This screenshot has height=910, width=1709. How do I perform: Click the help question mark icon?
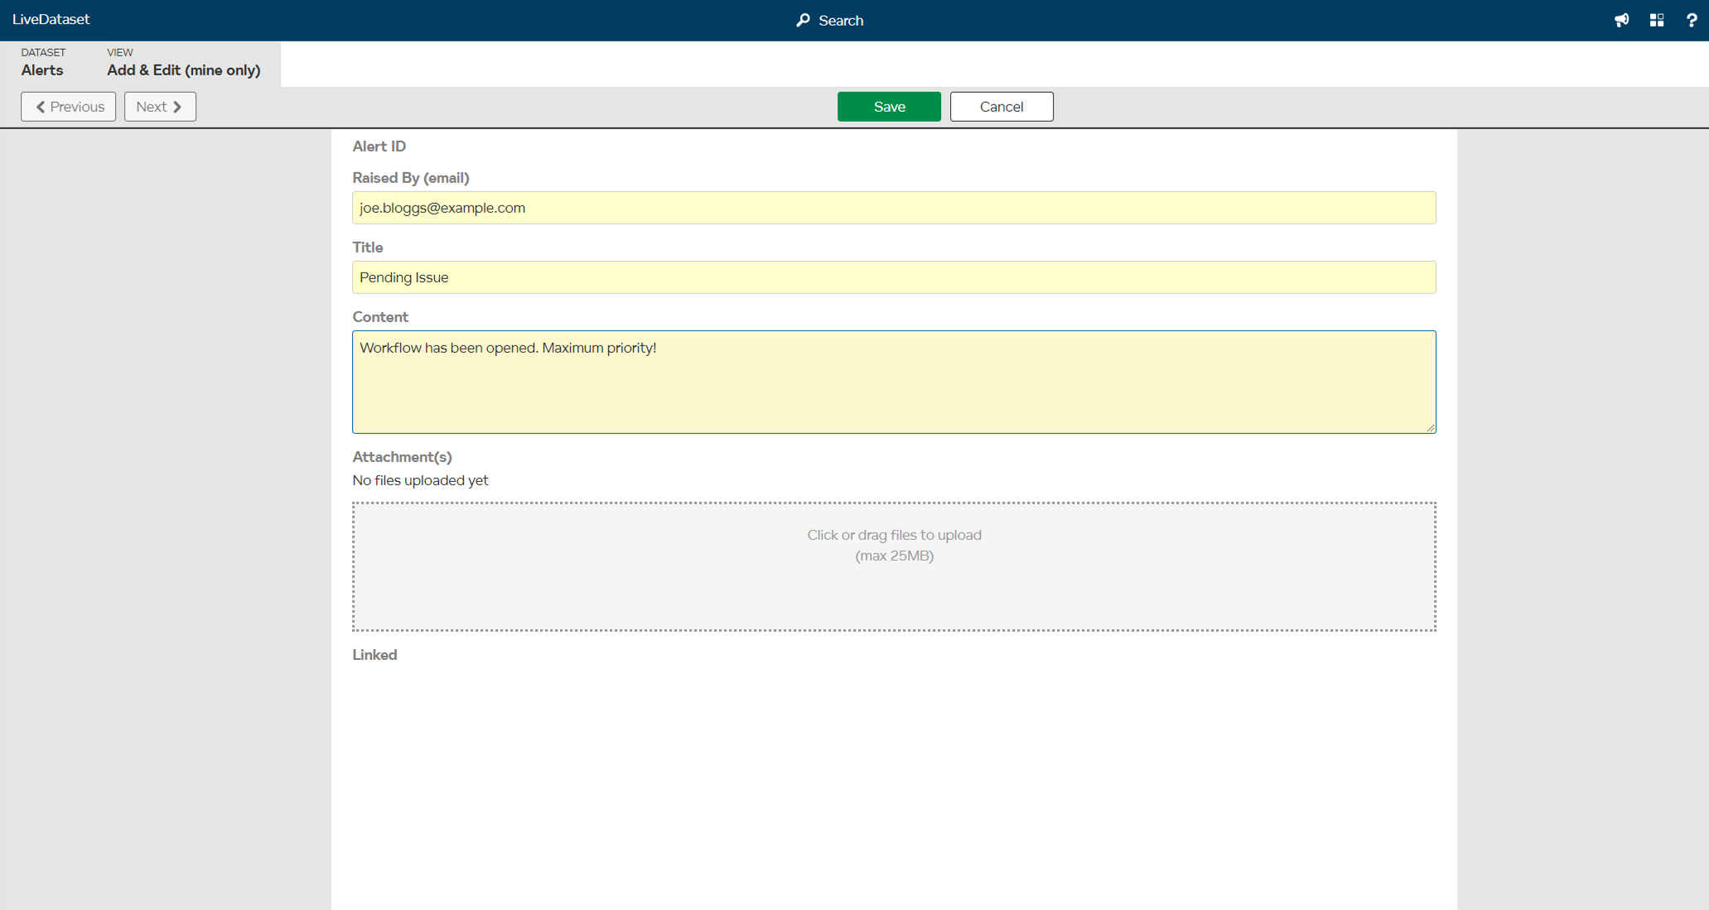pos(1692,21)
